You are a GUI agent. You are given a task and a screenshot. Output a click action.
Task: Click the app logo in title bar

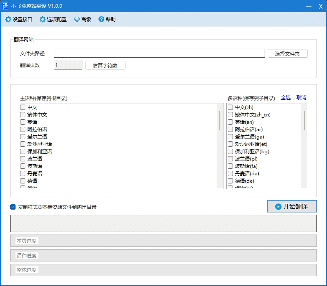(x=5, y=6)
